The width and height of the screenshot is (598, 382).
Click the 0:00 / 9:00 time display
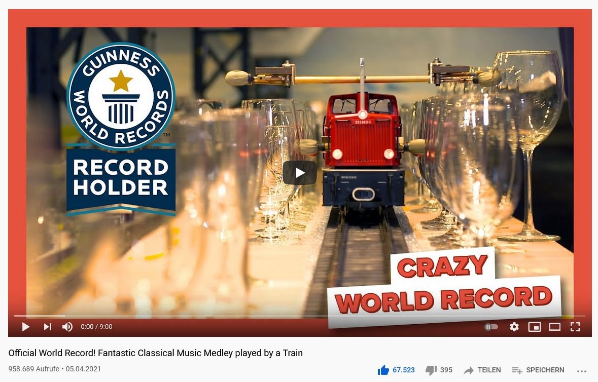pos(96,327)
